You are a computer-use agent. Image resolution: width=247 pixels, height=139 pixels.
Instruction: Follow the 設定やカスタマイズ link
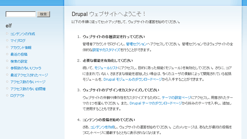(x=106, y=50)
